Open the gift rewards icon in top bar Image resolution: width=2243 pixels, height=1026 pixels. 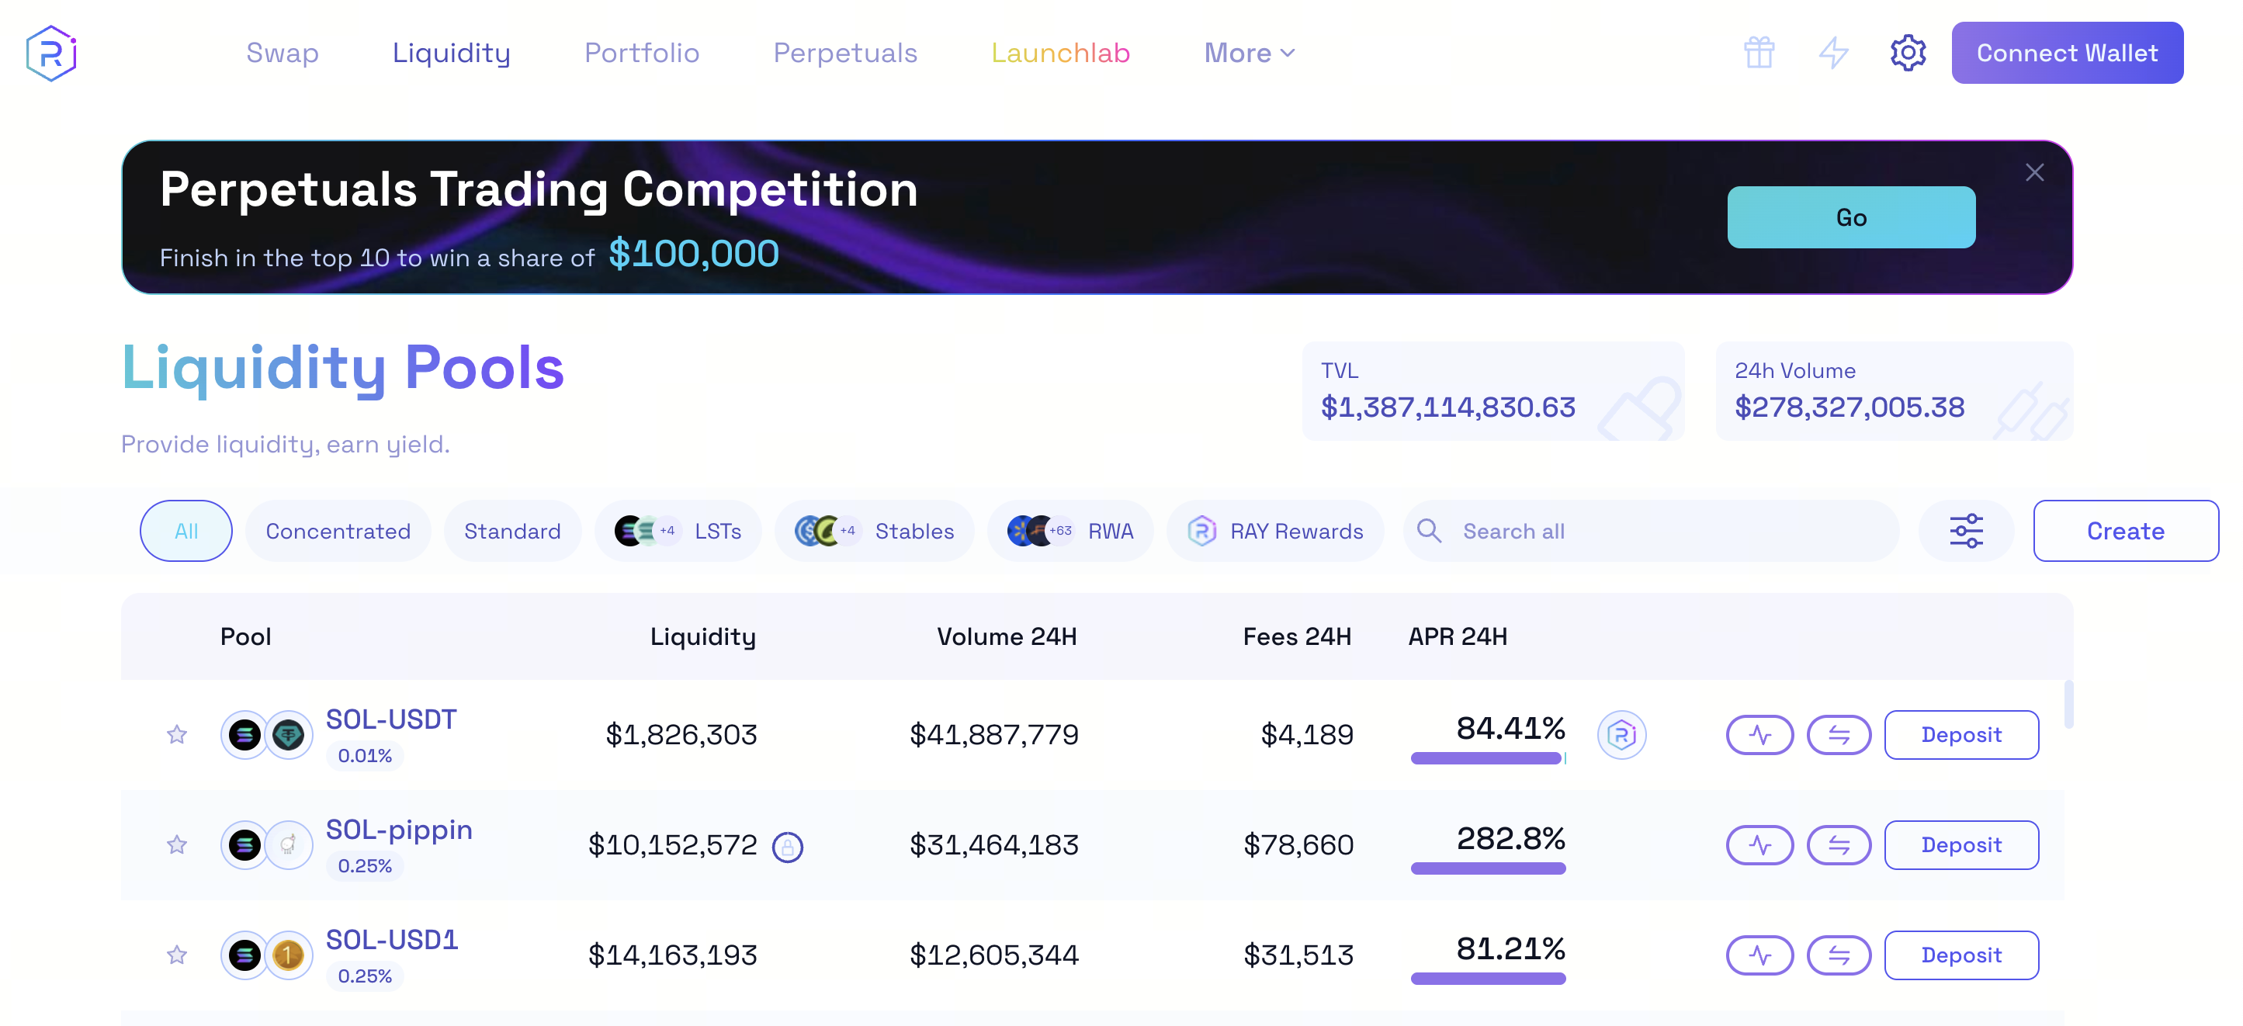pos(1759,52)
